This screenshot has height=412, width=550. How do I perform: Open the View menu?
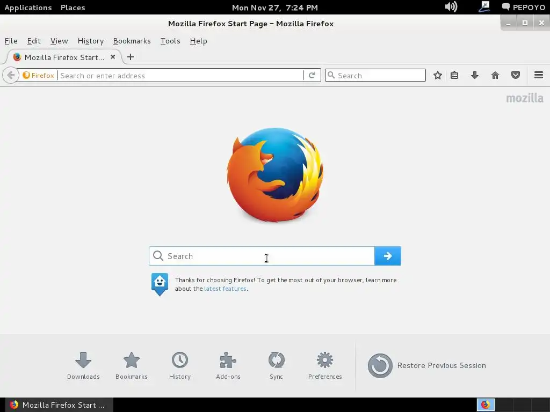tap(59, 41)
